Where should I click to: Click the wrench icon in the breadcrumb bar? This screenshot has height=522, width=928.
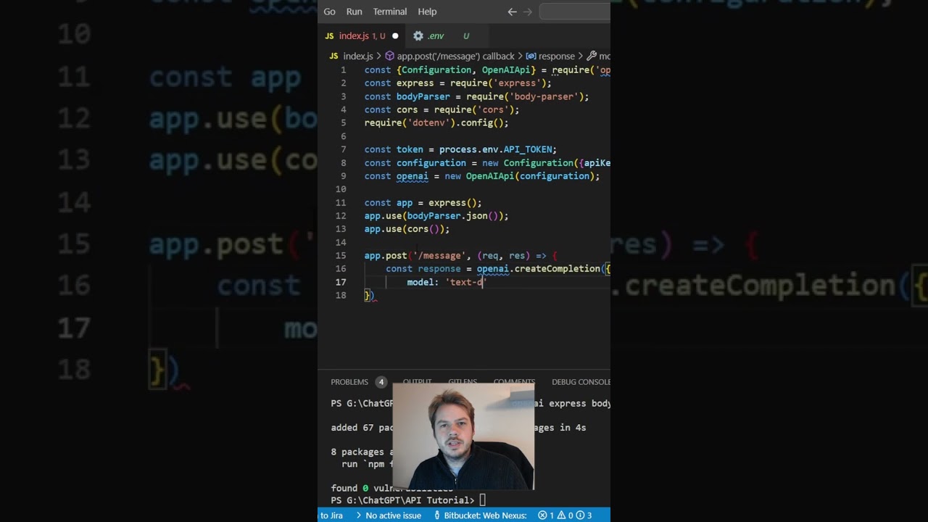pyautogui.click(x=591, y=56)
